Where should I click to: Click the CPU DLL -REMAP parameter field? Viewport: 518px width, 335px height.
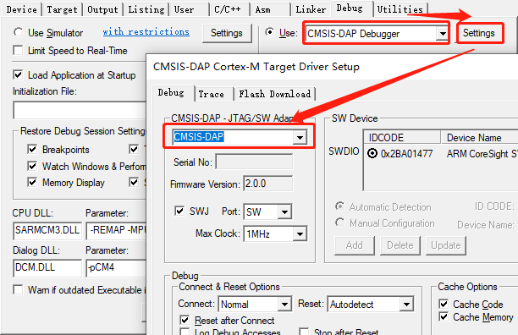pos(116,230)
